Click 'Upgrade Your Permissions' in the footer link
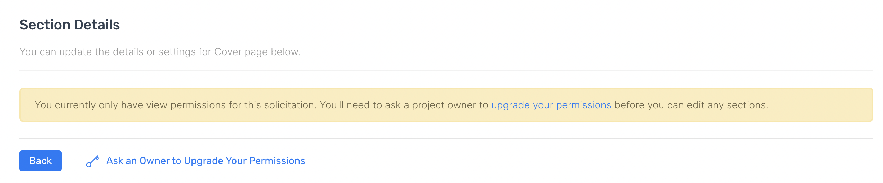Image resolution: width=883 pixels, height=183 pixels. tap(244, 161)
